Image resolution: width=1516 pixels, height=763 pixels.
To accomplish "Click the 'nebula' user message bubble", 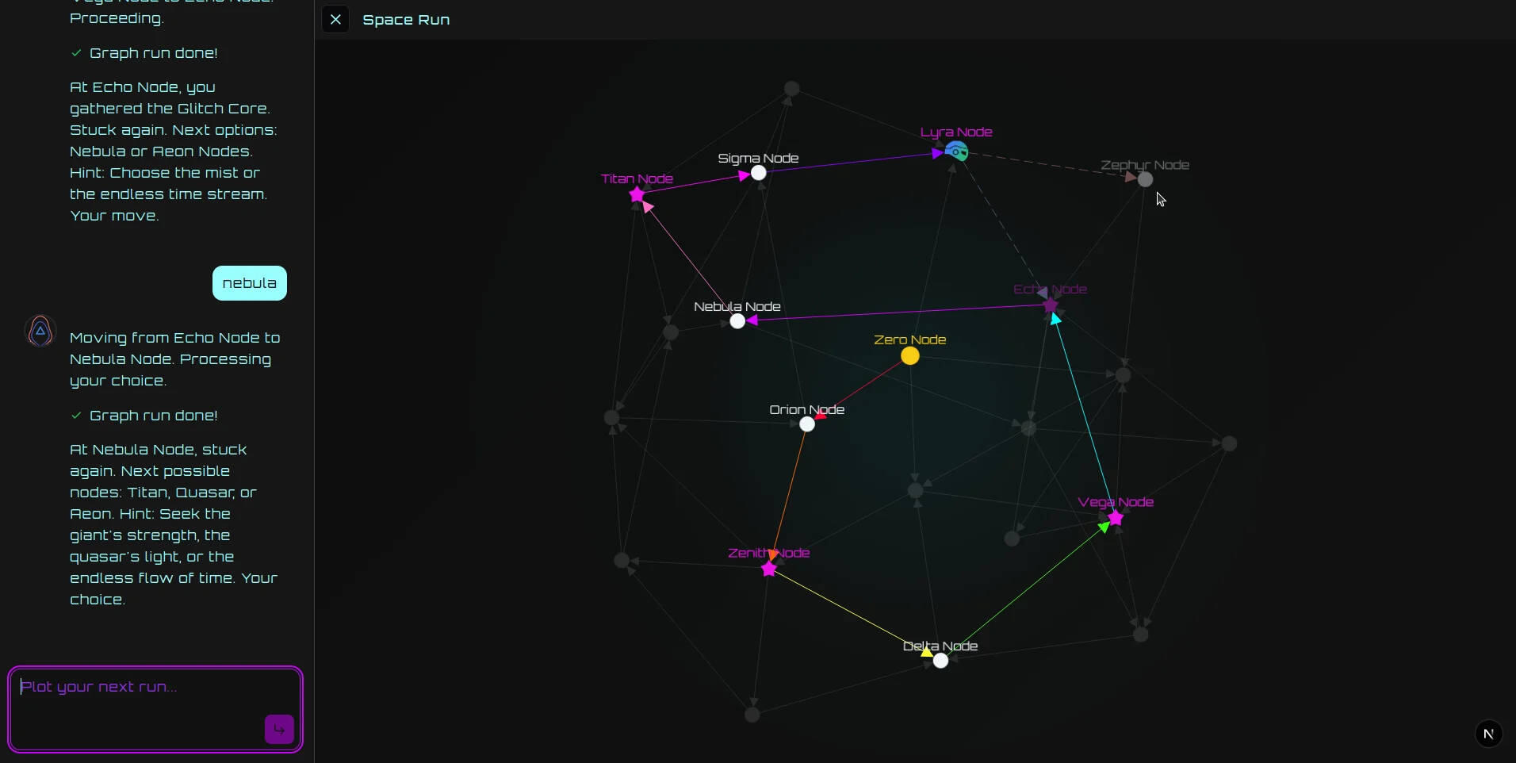I will coord(249,283).
